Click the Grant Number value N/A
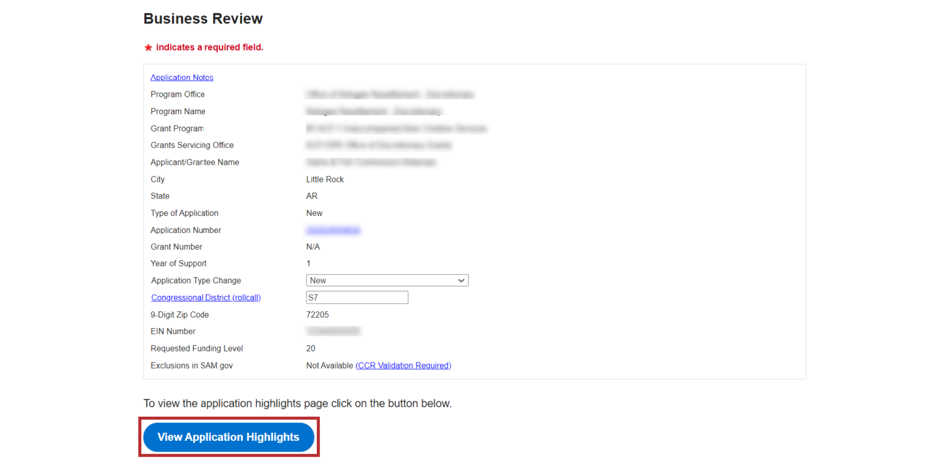The image size is (947, 468). tap(313, 247)
